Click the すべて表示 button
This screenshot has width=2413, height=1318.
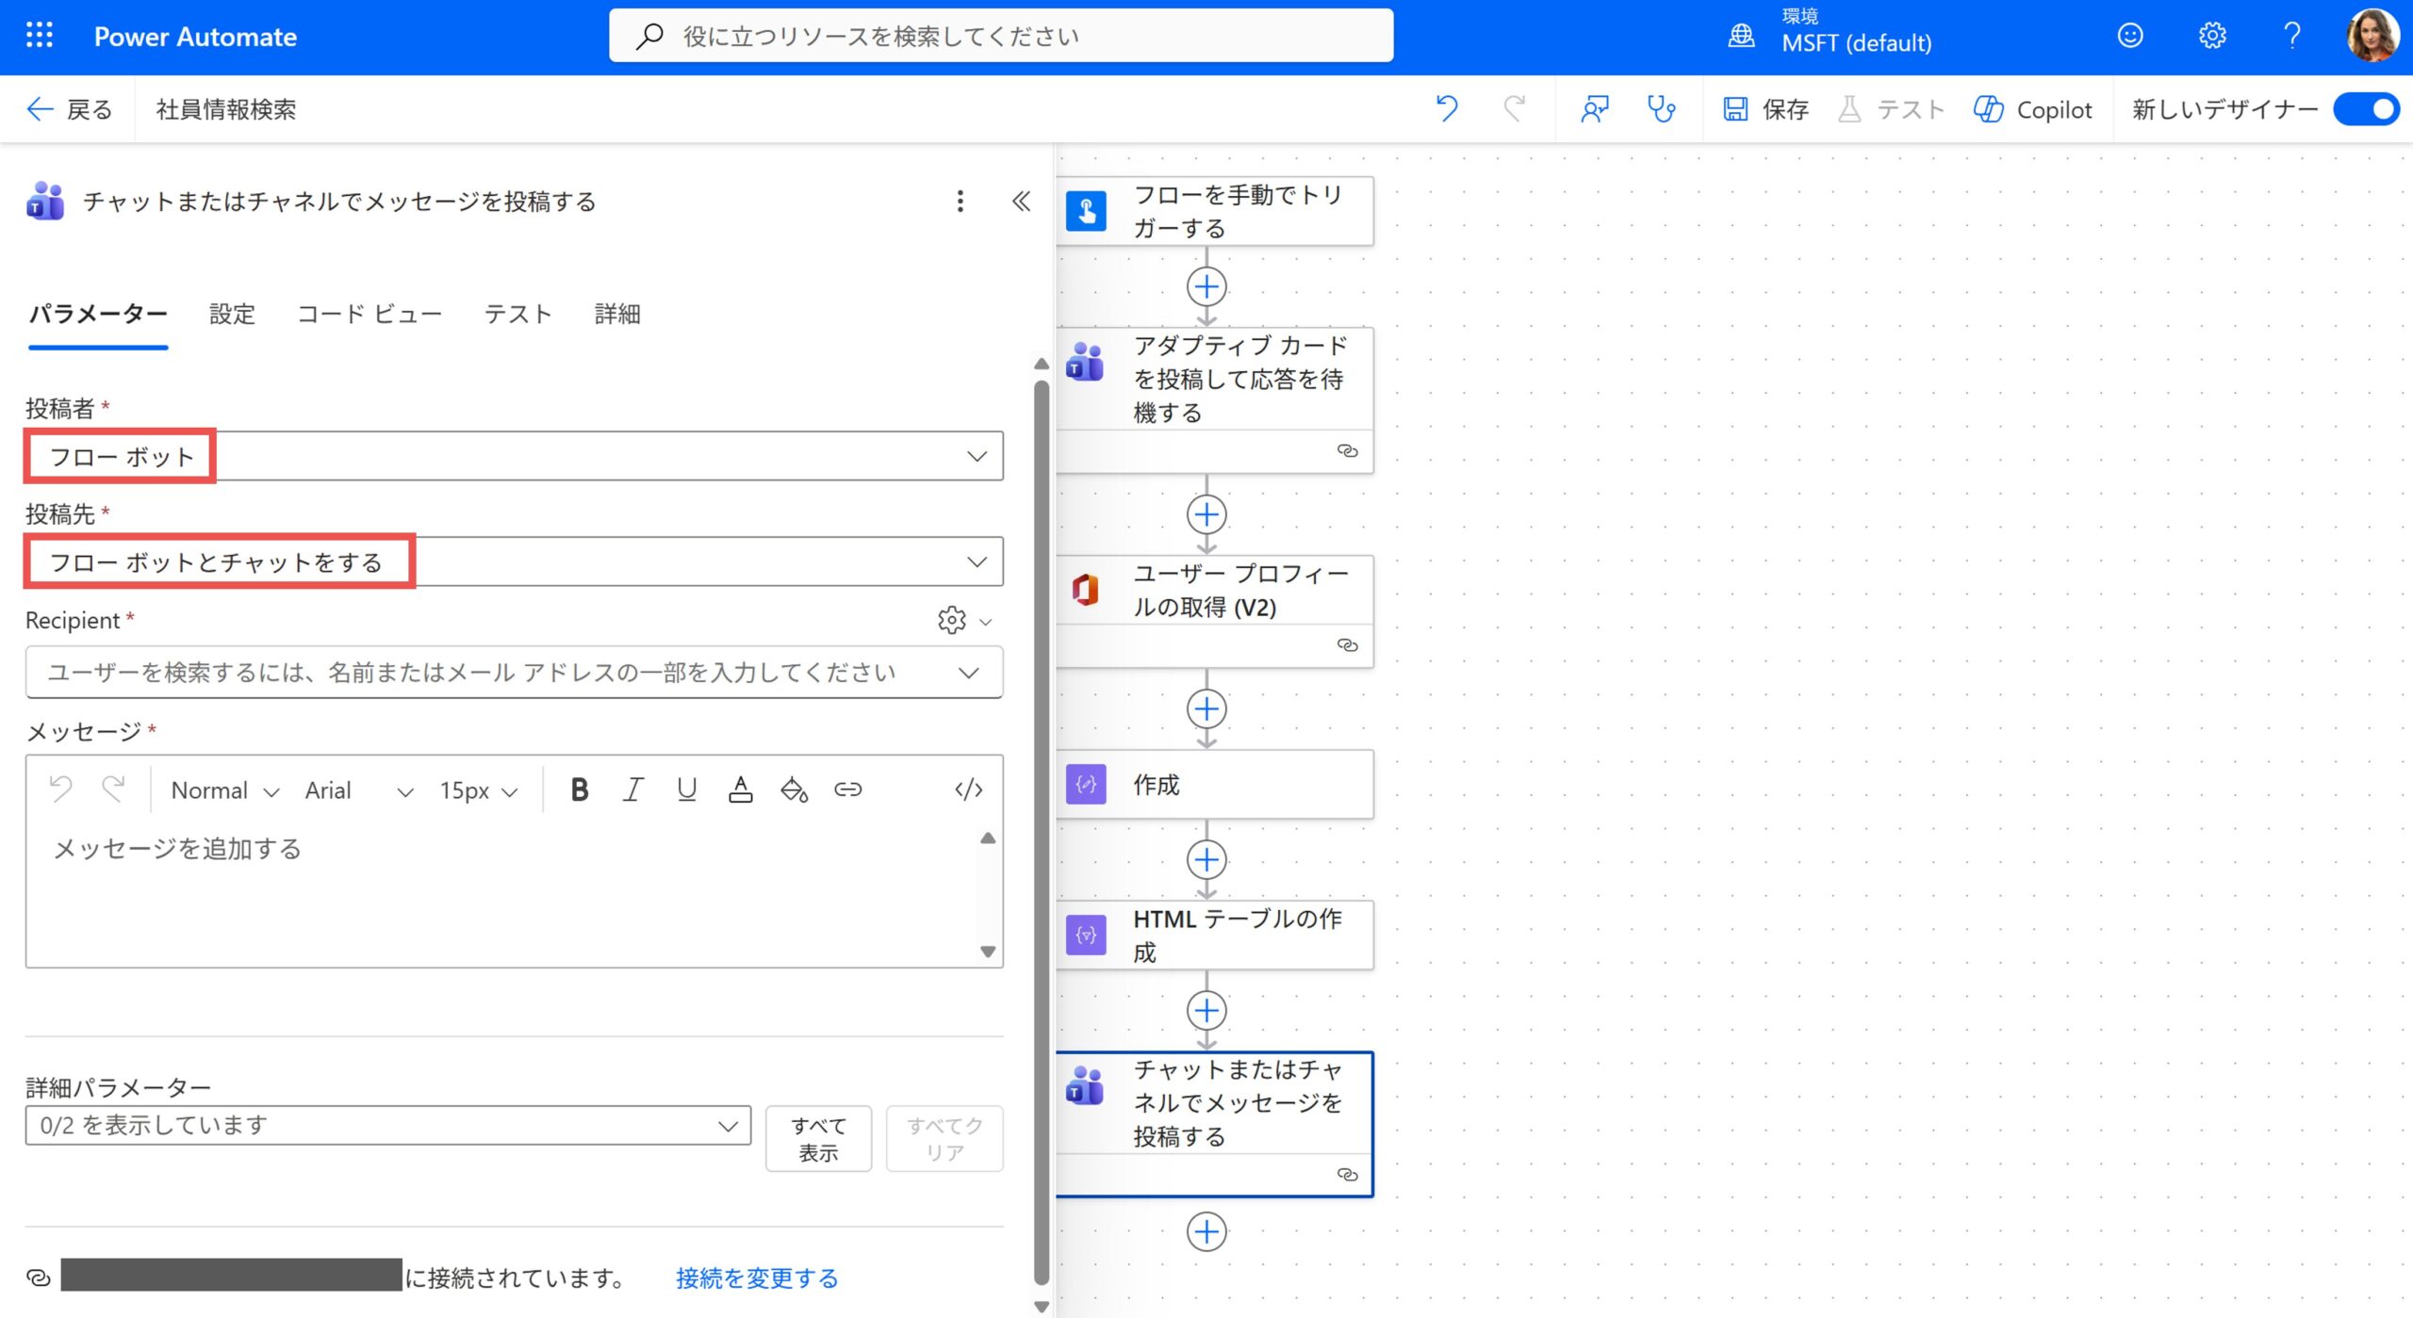(x=817, y=1139)
